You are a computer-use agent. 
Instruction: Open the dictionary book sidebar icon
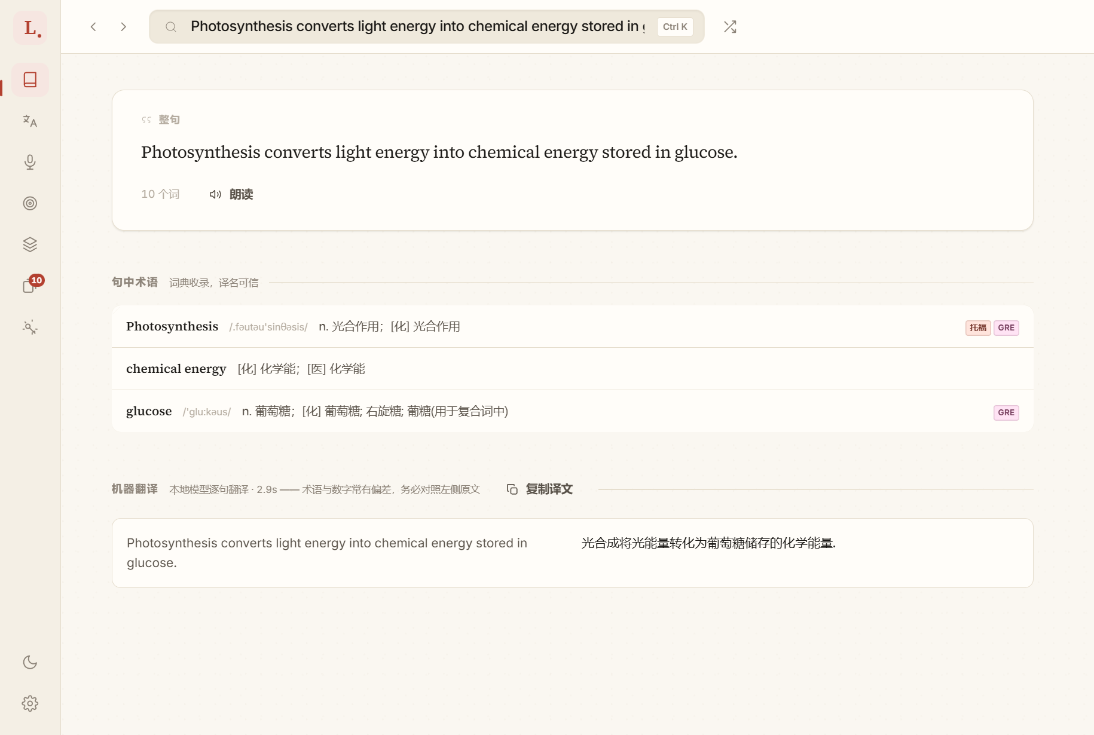30,79
